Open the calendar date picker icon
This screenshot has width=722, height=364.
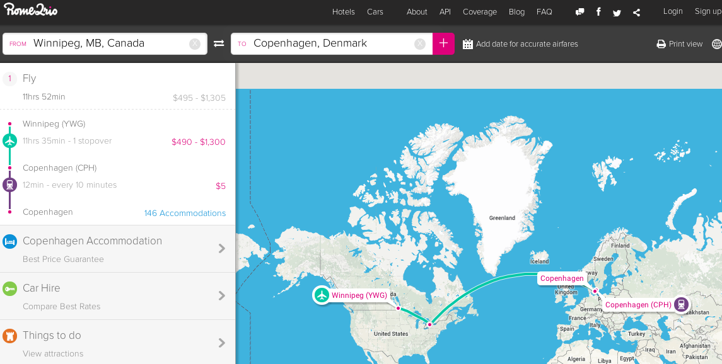point(468,44)
